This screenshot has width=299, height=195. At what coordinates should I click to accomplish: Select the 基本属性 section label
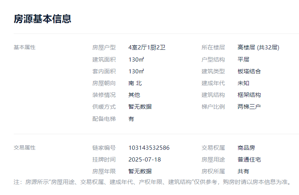24,48
